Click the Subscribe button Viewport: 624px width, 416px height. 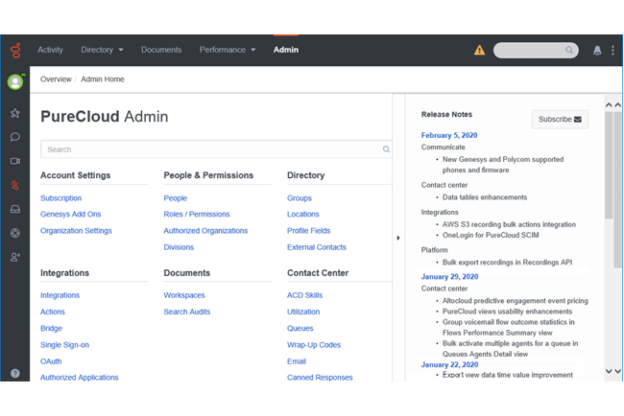(559, 119)
